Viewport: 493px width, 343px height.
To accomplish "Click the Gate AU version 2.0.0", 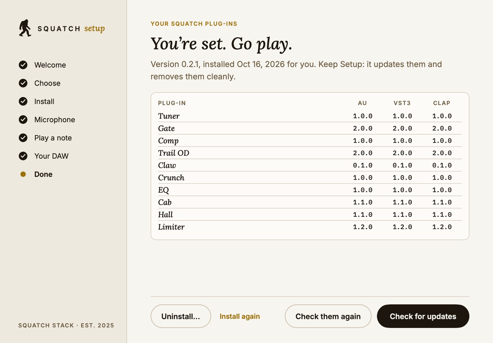I will (363, 128).
